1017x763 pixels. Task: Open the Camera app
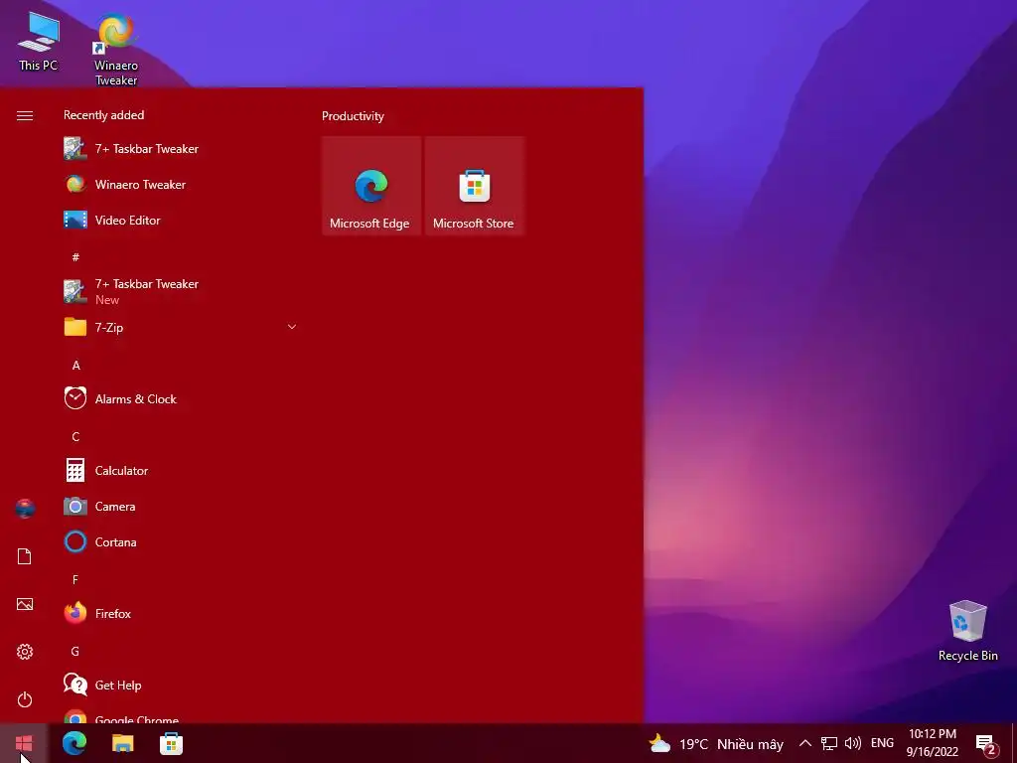180,506
